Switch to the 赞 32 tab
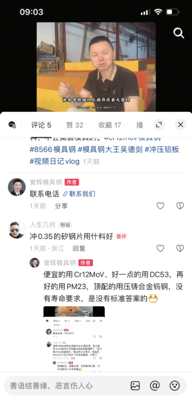This screenshot has width=192, height=404. [75, 125]
